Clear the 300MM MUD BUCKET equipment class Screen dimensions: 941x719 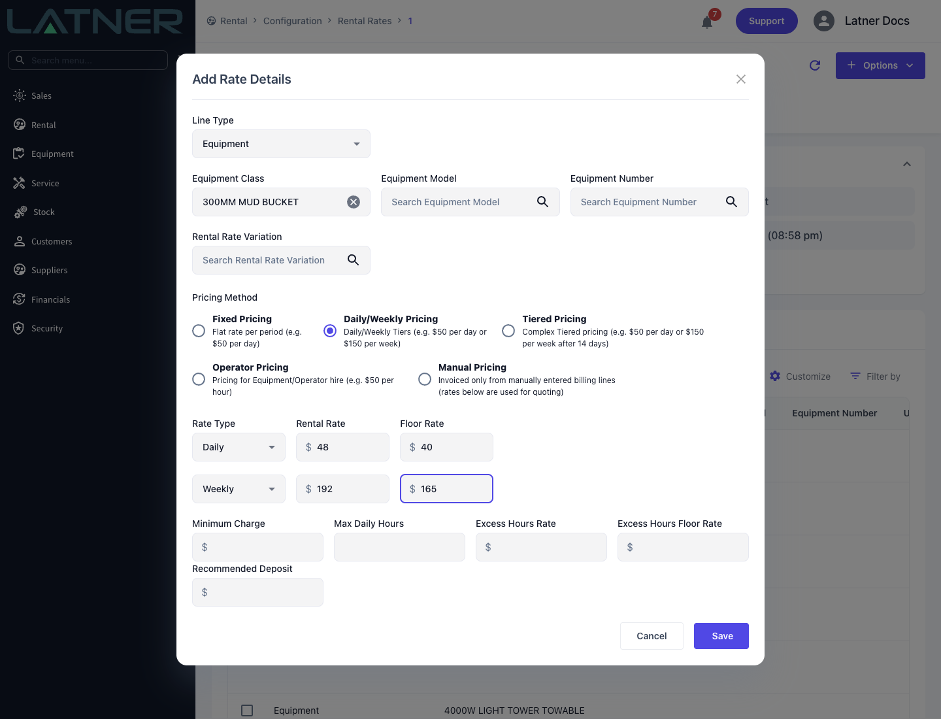click(x=354, y=202)
